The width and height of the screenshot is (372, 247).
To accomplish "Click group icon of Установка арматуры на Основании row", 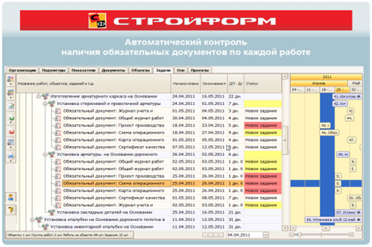I will [51, 154].
